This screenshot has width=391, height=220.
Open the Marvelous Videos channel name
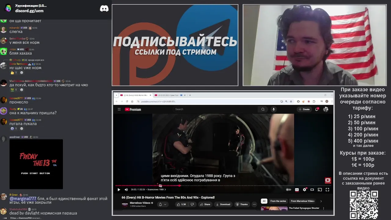click(x=140, y=203)
